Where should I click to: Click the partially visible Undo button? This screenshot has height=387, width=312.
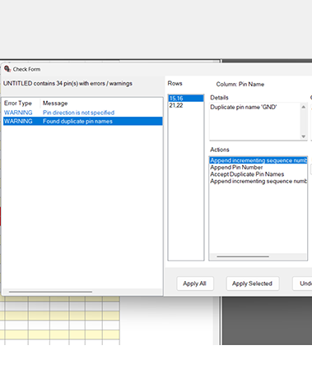302,283
